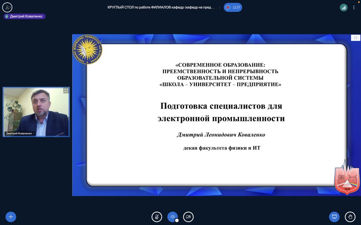Image resolution: width=361 pixels, height=225 pixels.
Task: Unmute the microphone
Action: click(x=157, y=217)
